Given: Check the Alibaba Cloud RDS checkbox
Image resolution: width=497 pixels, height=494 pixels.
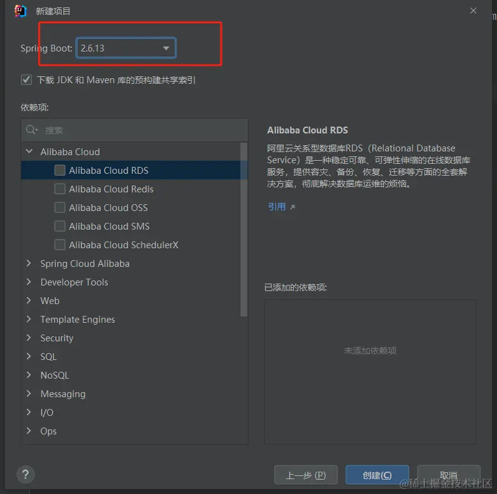Looking at the screenshot, I should tap(60, 170).
